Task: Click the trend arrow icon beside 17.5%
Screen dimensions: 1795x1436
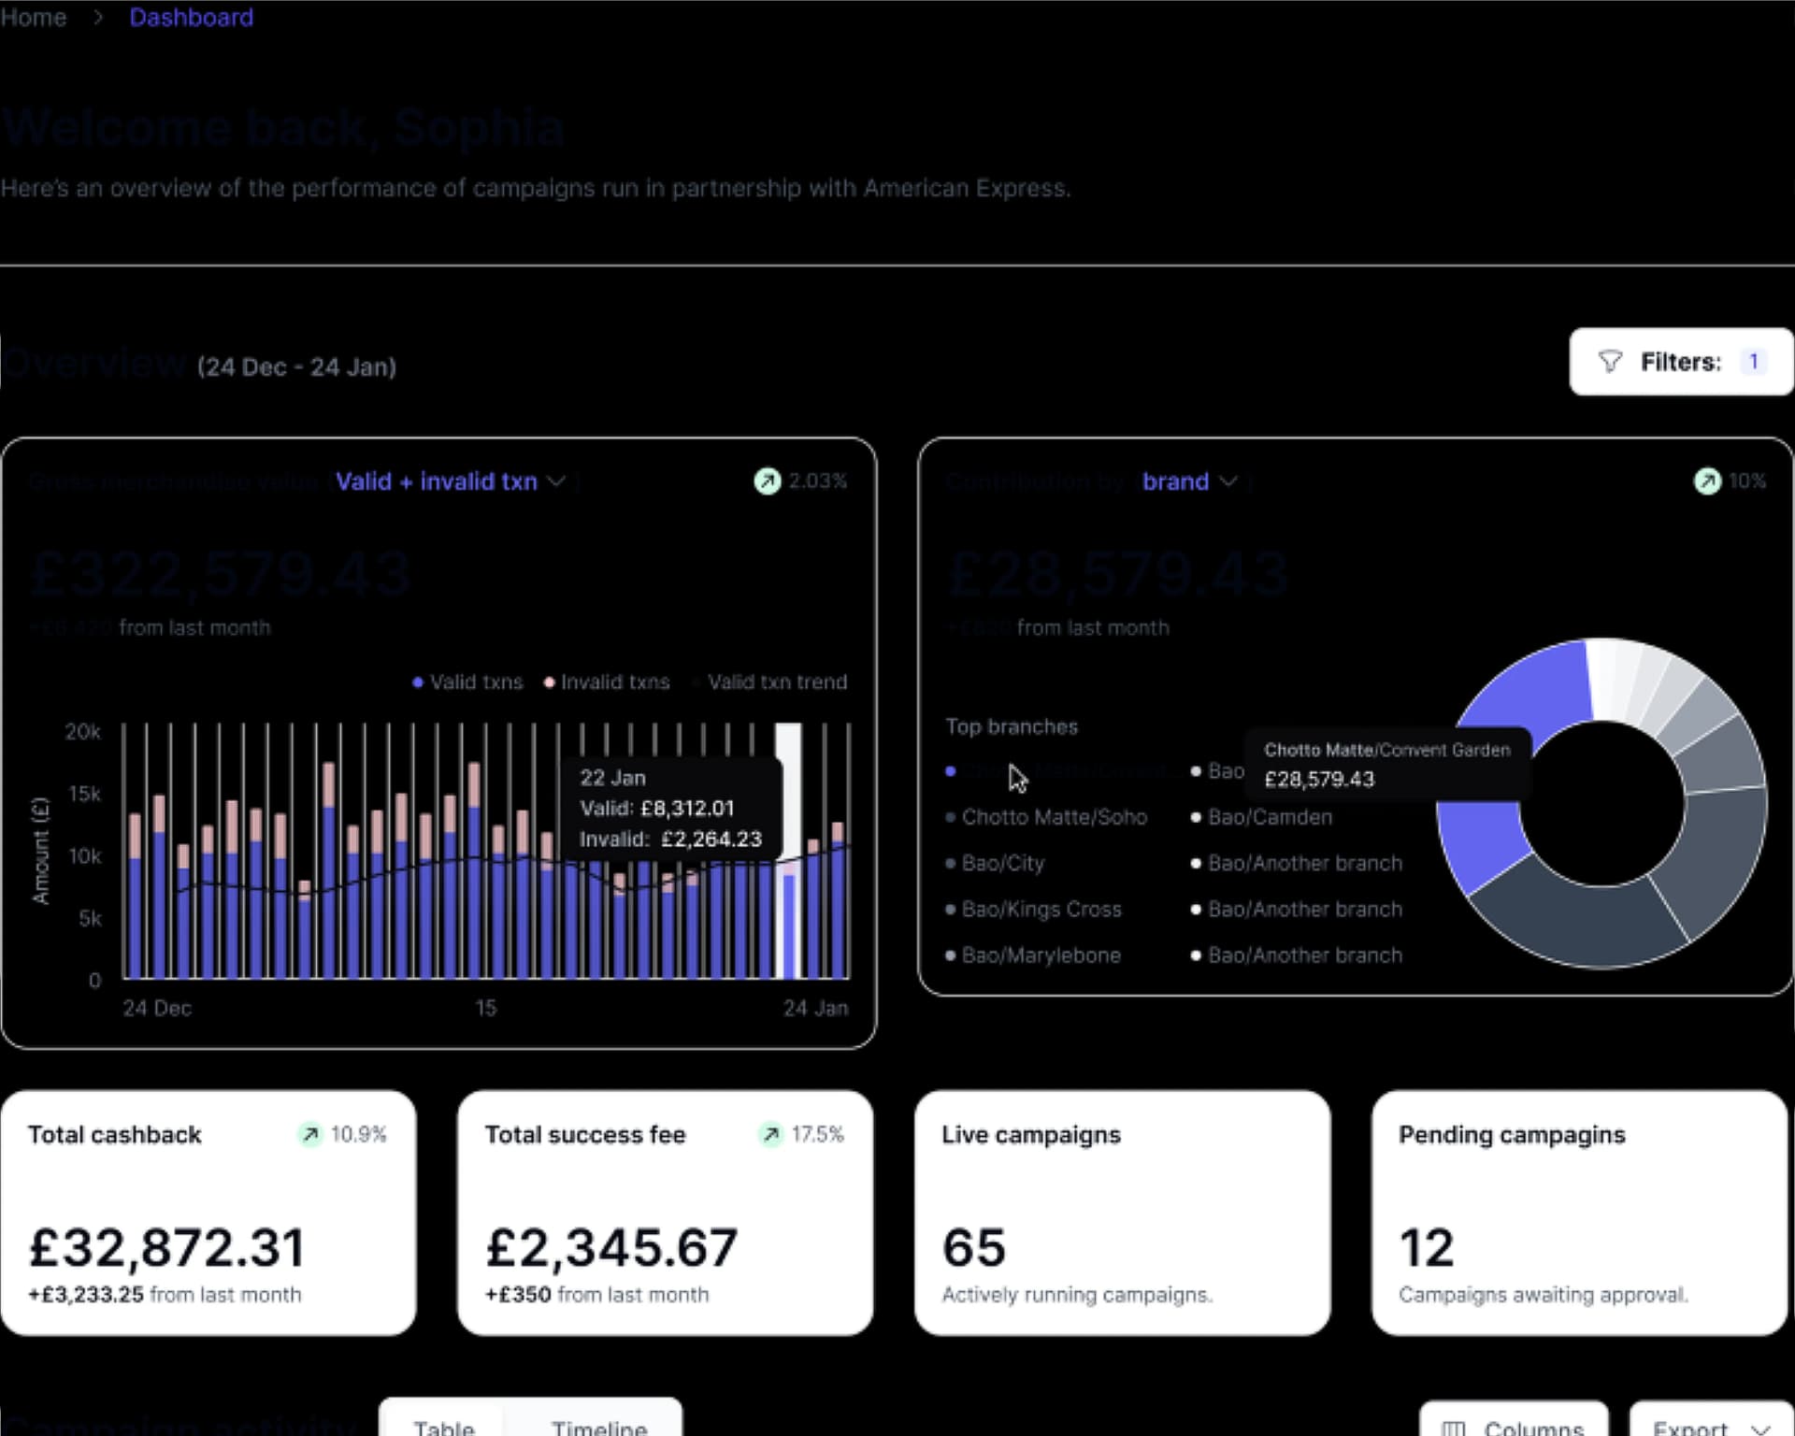Action: (x=770, y=1134)
